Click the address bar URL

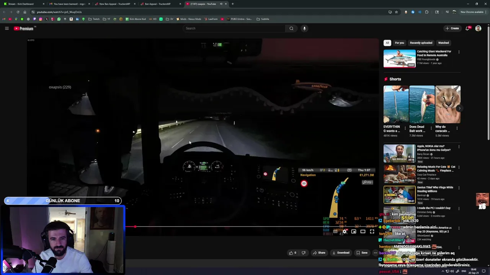click(x=59, y=12)
